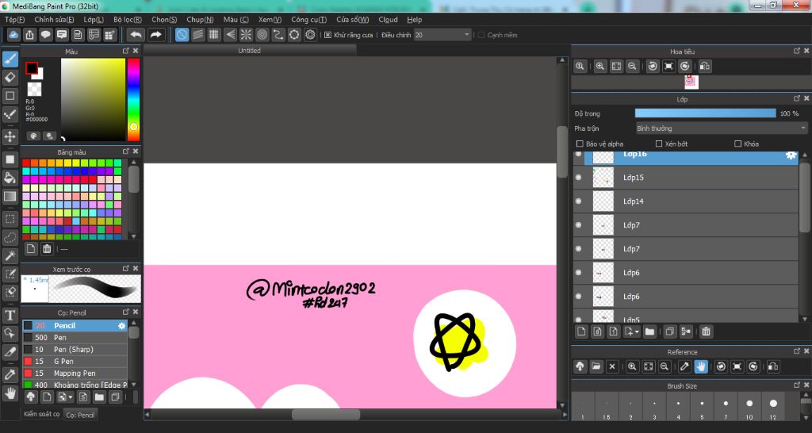Open reference image with folder icon
The image size is (812, 433).
click(596, 366)
